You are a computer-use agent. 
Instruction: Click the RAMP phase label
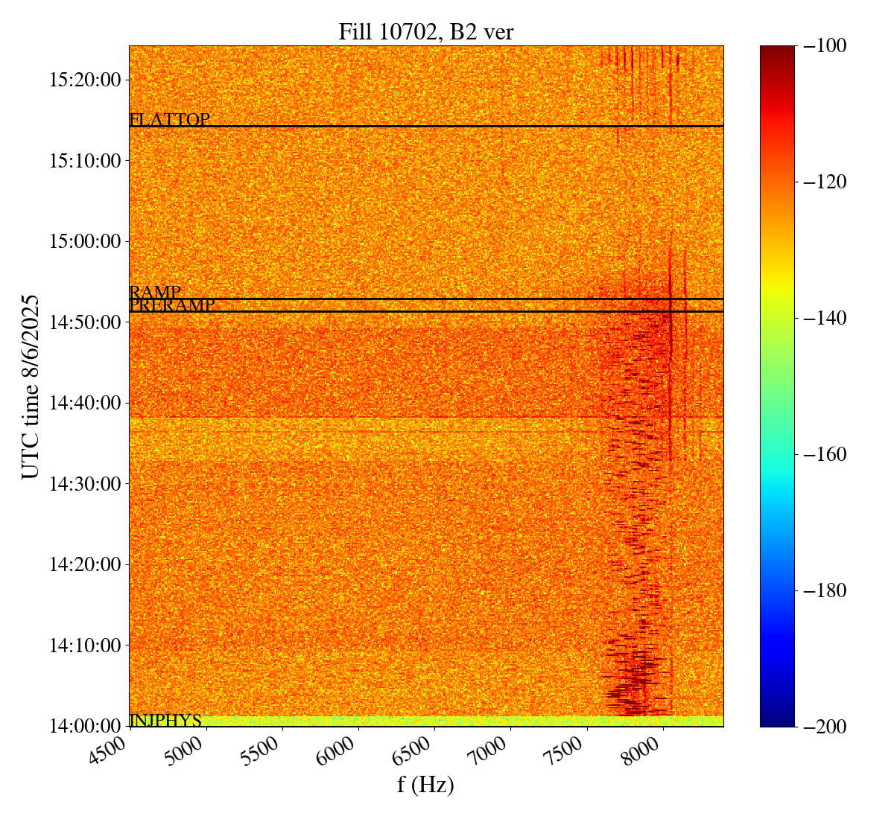155,292
